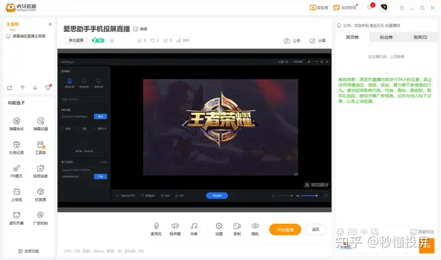Open 虚拟形象 virtual avatar
This screenshot has width=441, height=260.
pyautogui.click(x=17, y=218)
